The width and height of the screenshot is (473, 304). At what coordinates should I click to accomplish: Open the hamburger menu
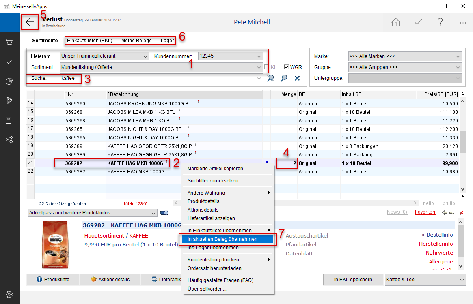[10, 22]
